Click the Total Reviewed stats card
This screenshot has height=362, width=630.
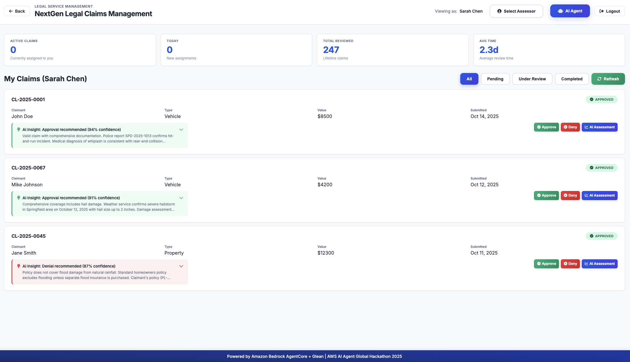click(392, 50)
